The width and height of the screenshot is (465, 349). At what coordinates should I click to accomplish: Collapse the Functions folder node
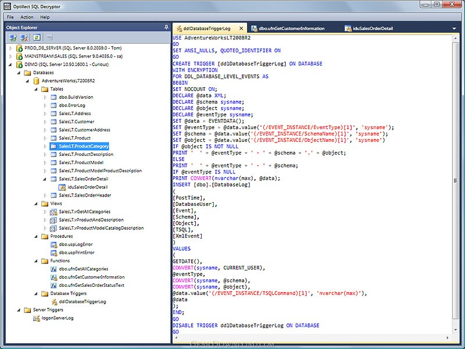pyautogui.click(x=36, y=261)
